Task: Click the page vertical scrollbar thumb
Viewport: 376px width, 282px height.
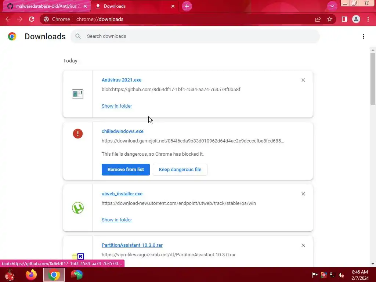Action: click(x=373, y=79)
